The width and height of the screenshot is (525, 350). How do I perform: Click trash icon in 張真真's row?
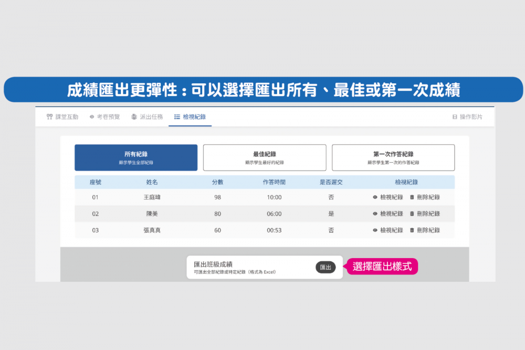[x=412, y=230]
